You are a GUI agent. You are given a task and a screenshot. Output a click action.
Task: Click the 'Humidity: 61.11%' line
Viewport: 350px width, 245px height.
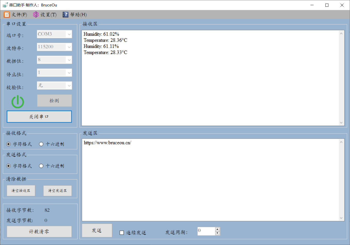coord(101,46)
